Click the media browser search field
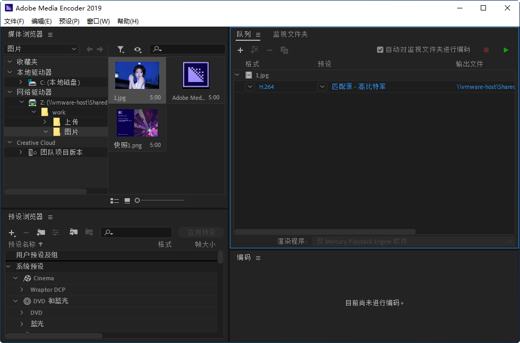 click(x=187, y=49)
